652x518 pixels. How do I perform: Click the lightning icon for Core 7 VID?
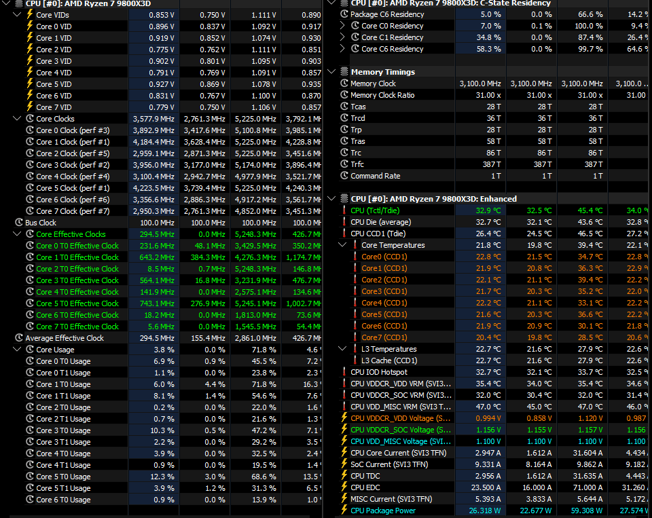(x=29, y=107)
